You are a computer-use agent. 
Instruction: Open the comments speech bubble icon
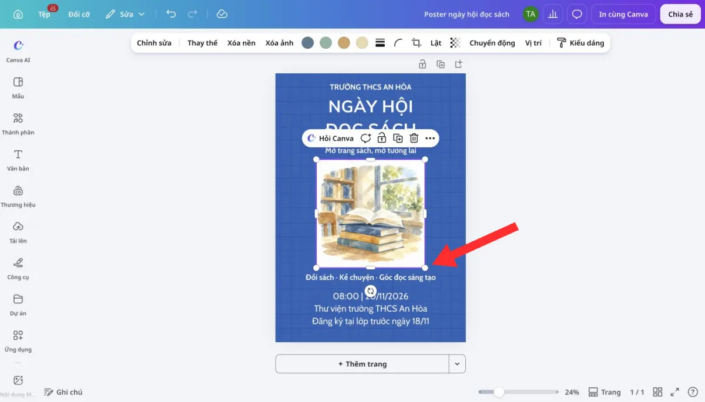(577, 14)
